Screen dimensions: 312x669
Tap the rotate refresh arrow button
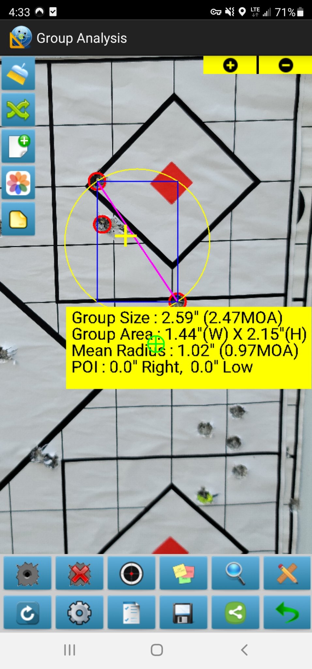27,612
